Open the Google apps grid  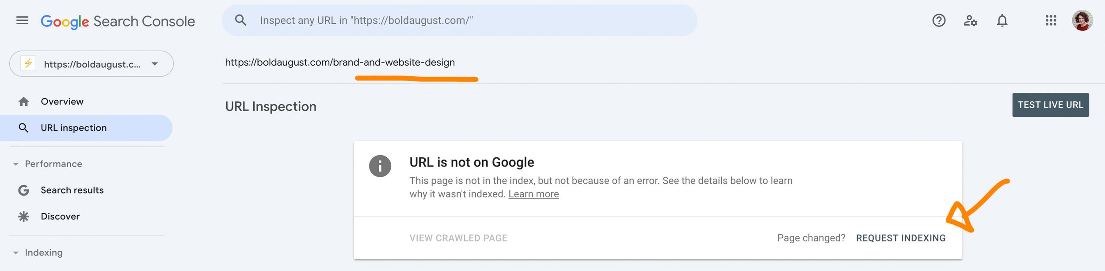[1051, 21]
